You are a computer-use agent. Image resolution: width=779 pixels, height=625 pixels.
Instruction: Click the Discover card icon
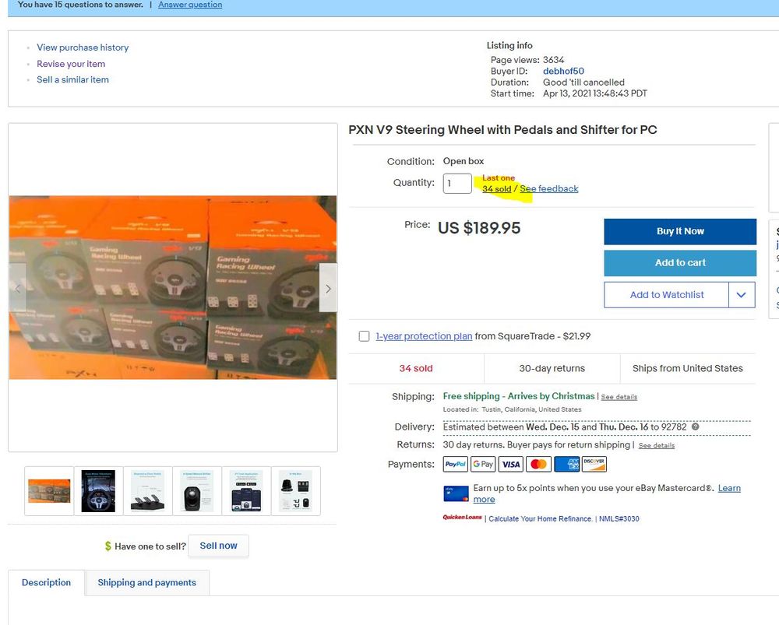[x=594, y=464]
